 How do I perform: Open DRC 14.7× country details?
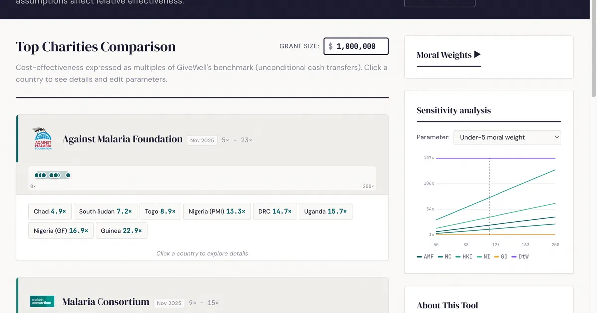pyautogui.click(x=275, y=211)
